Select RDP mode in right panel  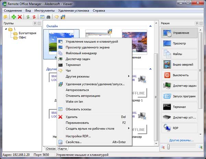click(x=180, y=128)
